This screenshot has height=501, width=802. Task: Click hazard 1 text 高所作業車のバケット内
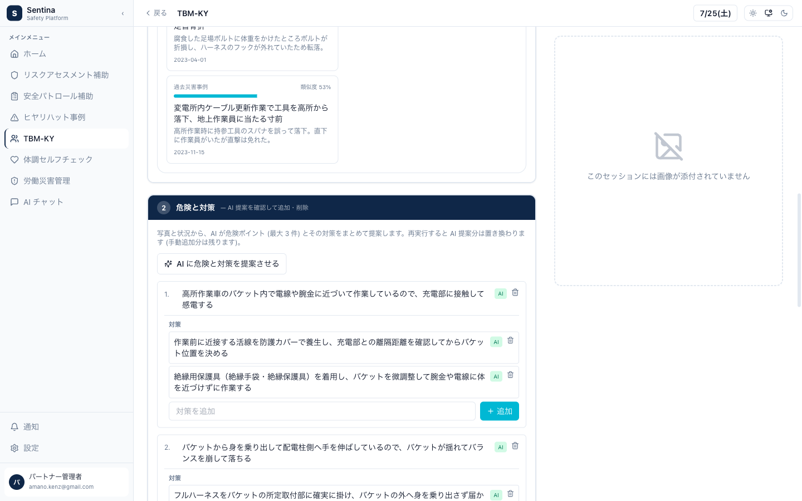tap(333, 299)
